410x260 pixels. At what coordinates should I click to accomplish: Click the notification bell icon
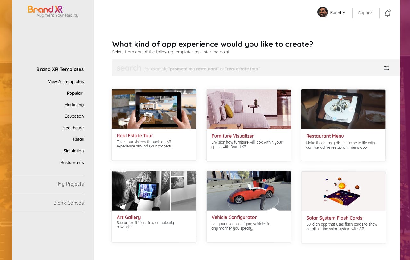tap(388, 13)
